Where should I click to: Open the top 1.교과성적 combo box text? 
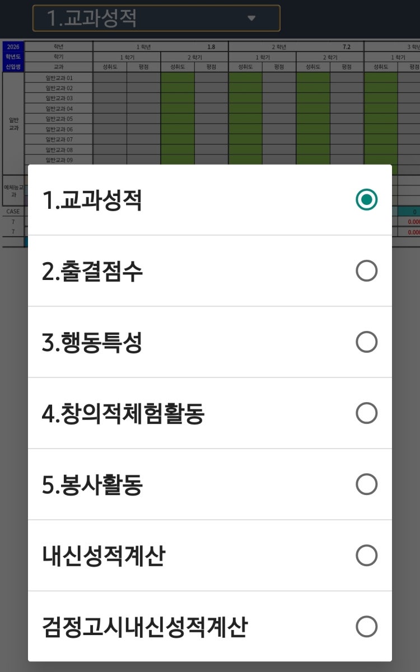92,18
